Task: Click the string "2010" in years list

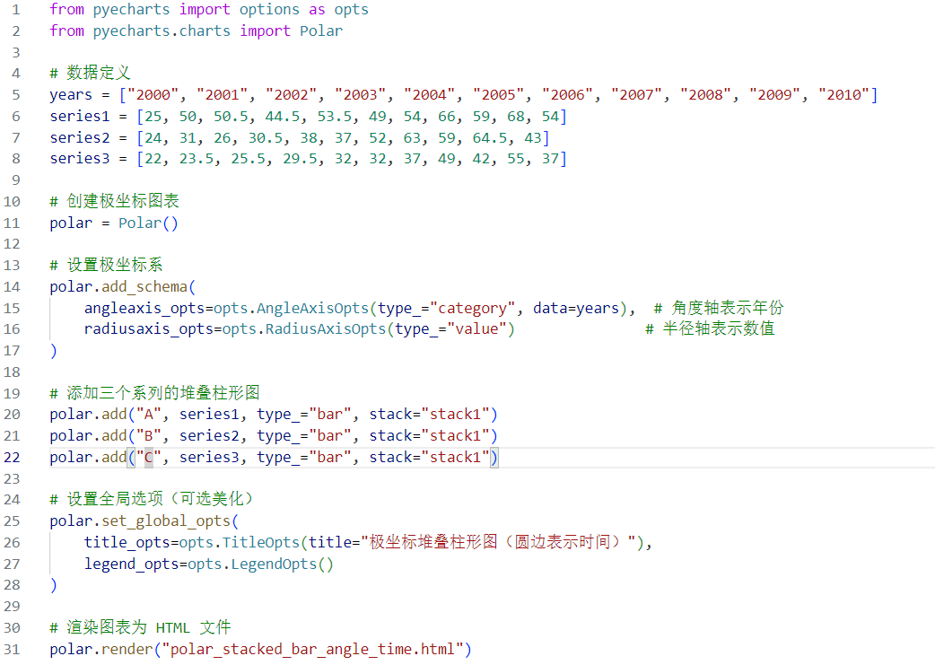Action: pos(843,95)
